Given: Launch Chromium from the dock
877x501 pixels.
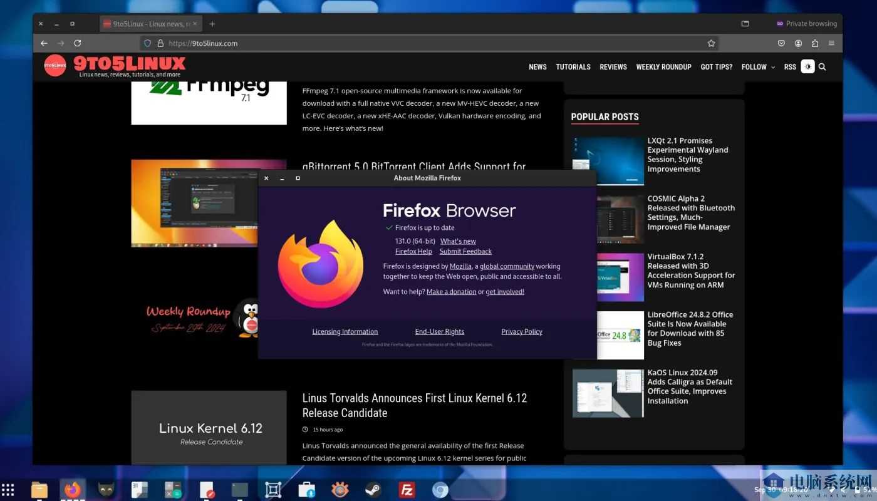Looking at the screenshot, I should (x=440, y=490).
